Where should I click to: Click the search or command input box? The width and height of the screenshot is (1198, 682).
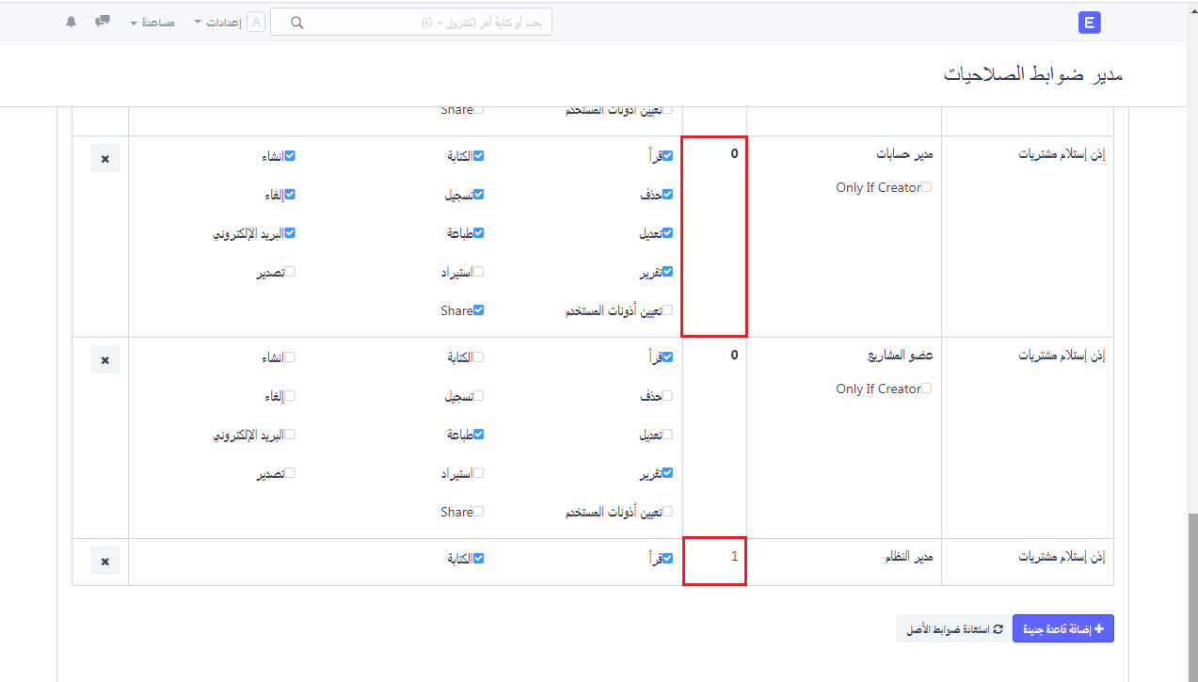point(411,23)
